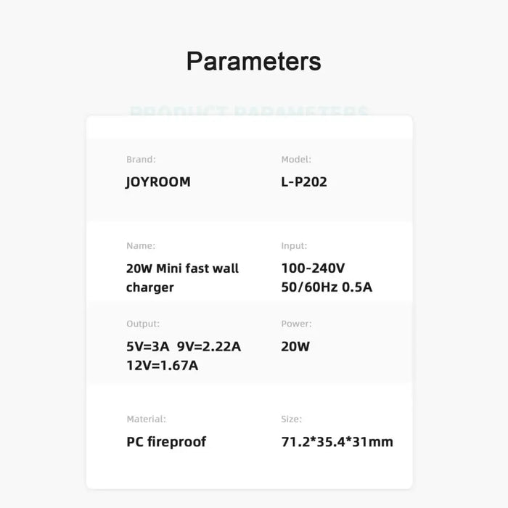The image size is (508, 508).
Task: Click the Brand label
Action: click(141, 159)
